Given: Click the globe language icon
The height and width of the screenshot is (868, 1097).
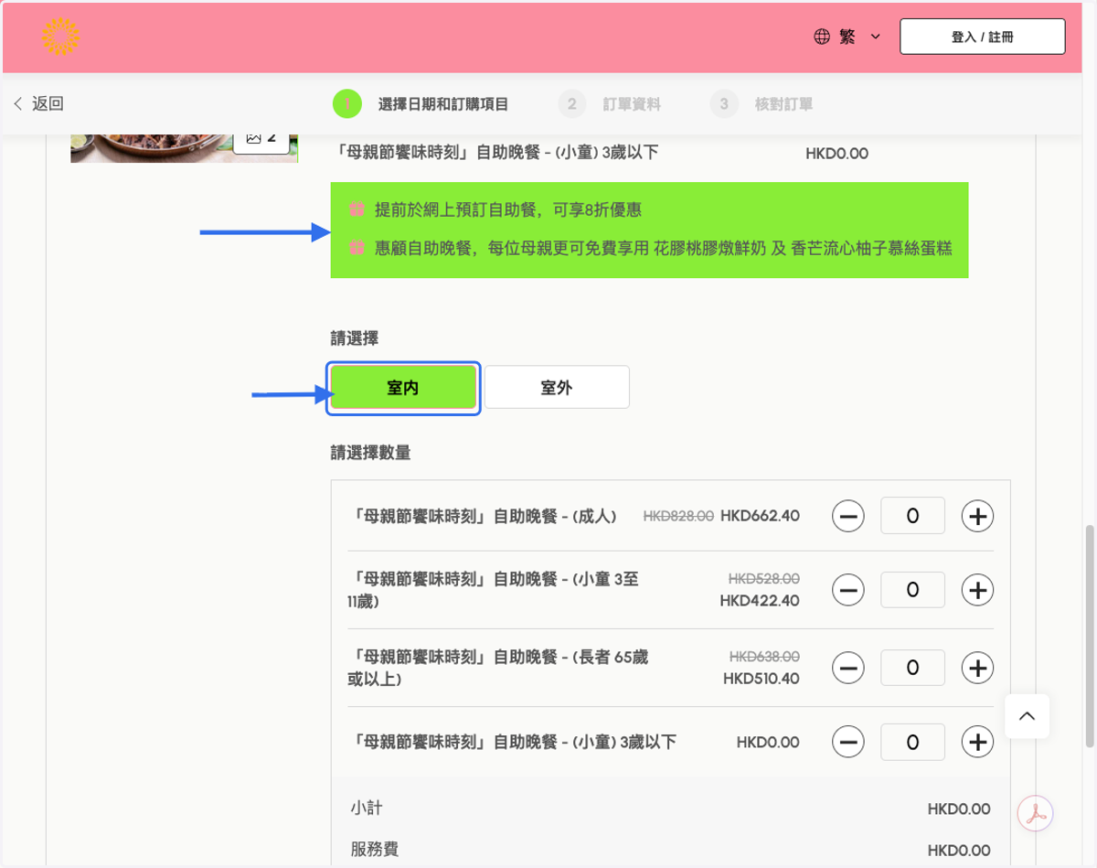Looking at the screenshot, I should 822,37.
